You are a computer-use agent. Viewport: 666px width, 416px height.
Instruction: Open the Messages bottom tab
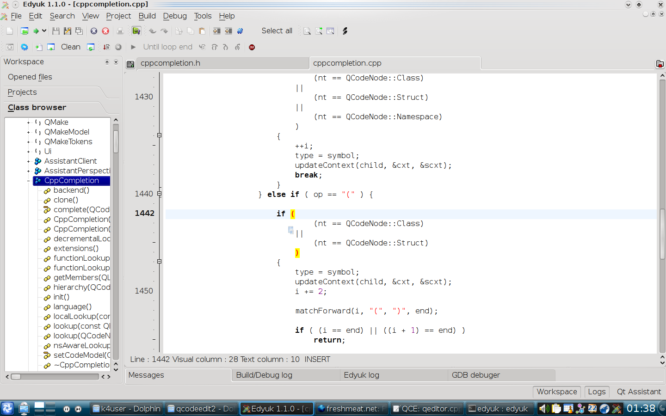pyautogui.click(x=179, y=375)
